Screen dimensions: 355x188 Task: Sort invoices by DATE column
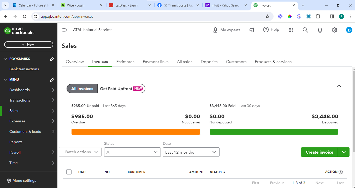click(x=82, y=172)
